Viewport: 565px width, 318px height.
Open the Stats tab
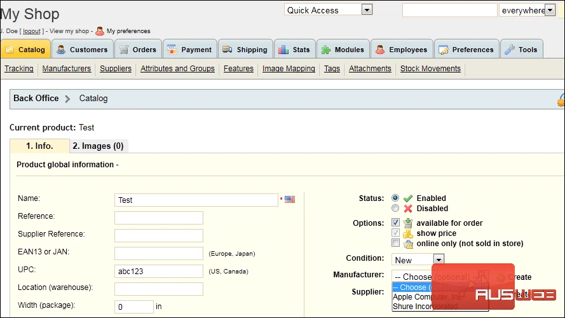tap(294, 50)
